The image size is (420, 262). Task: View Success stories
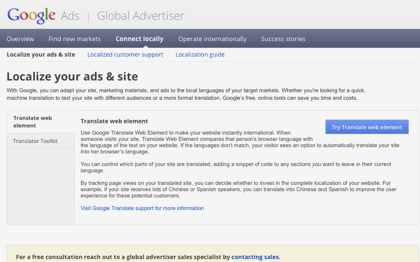click(x=283, y=39)
